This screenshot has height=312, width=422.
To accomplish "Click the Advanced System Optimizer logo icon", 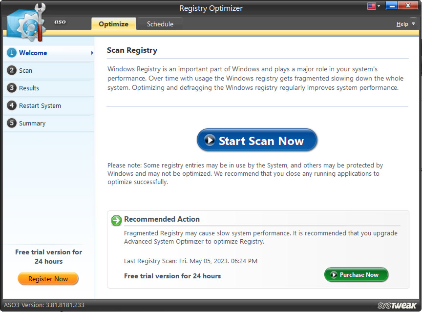I will pos(25,22).
